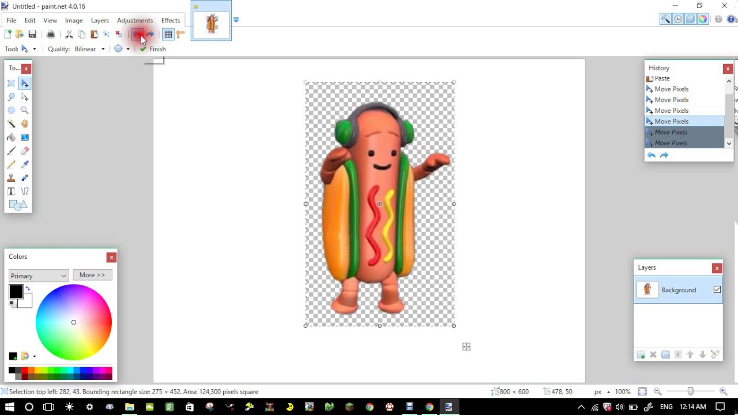Toggle the Tools window button
Screen dimensions: 738x415
tap(665, 20)
